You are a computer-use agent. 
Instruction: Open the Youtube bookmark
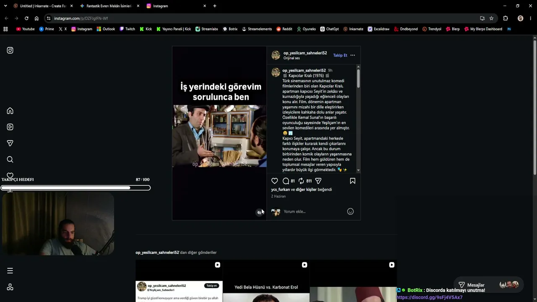(x=25, y=29)
